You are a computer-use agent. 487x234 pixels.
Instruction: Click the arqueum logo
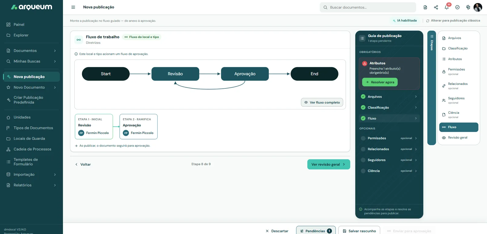[x=31, y=7]
